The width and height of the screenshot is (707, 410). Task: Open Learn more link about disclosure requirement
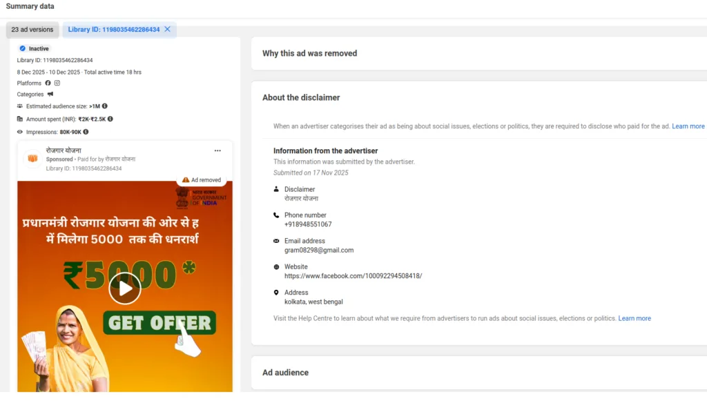(x=688, y=126)
